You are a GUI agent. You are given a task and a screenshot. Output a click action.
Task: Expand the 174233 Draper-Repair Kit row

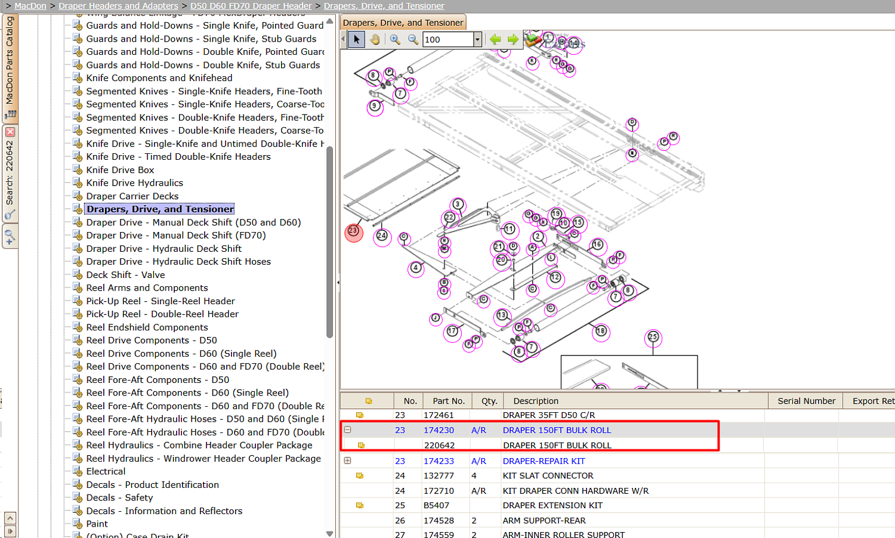(x=347, y=460)
